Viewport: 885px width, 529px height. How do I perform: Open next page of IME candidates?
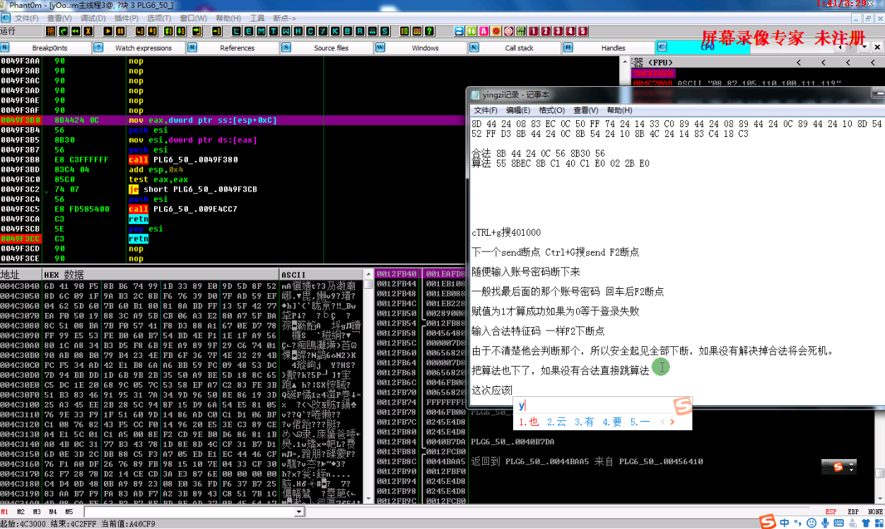coord(672,422)
